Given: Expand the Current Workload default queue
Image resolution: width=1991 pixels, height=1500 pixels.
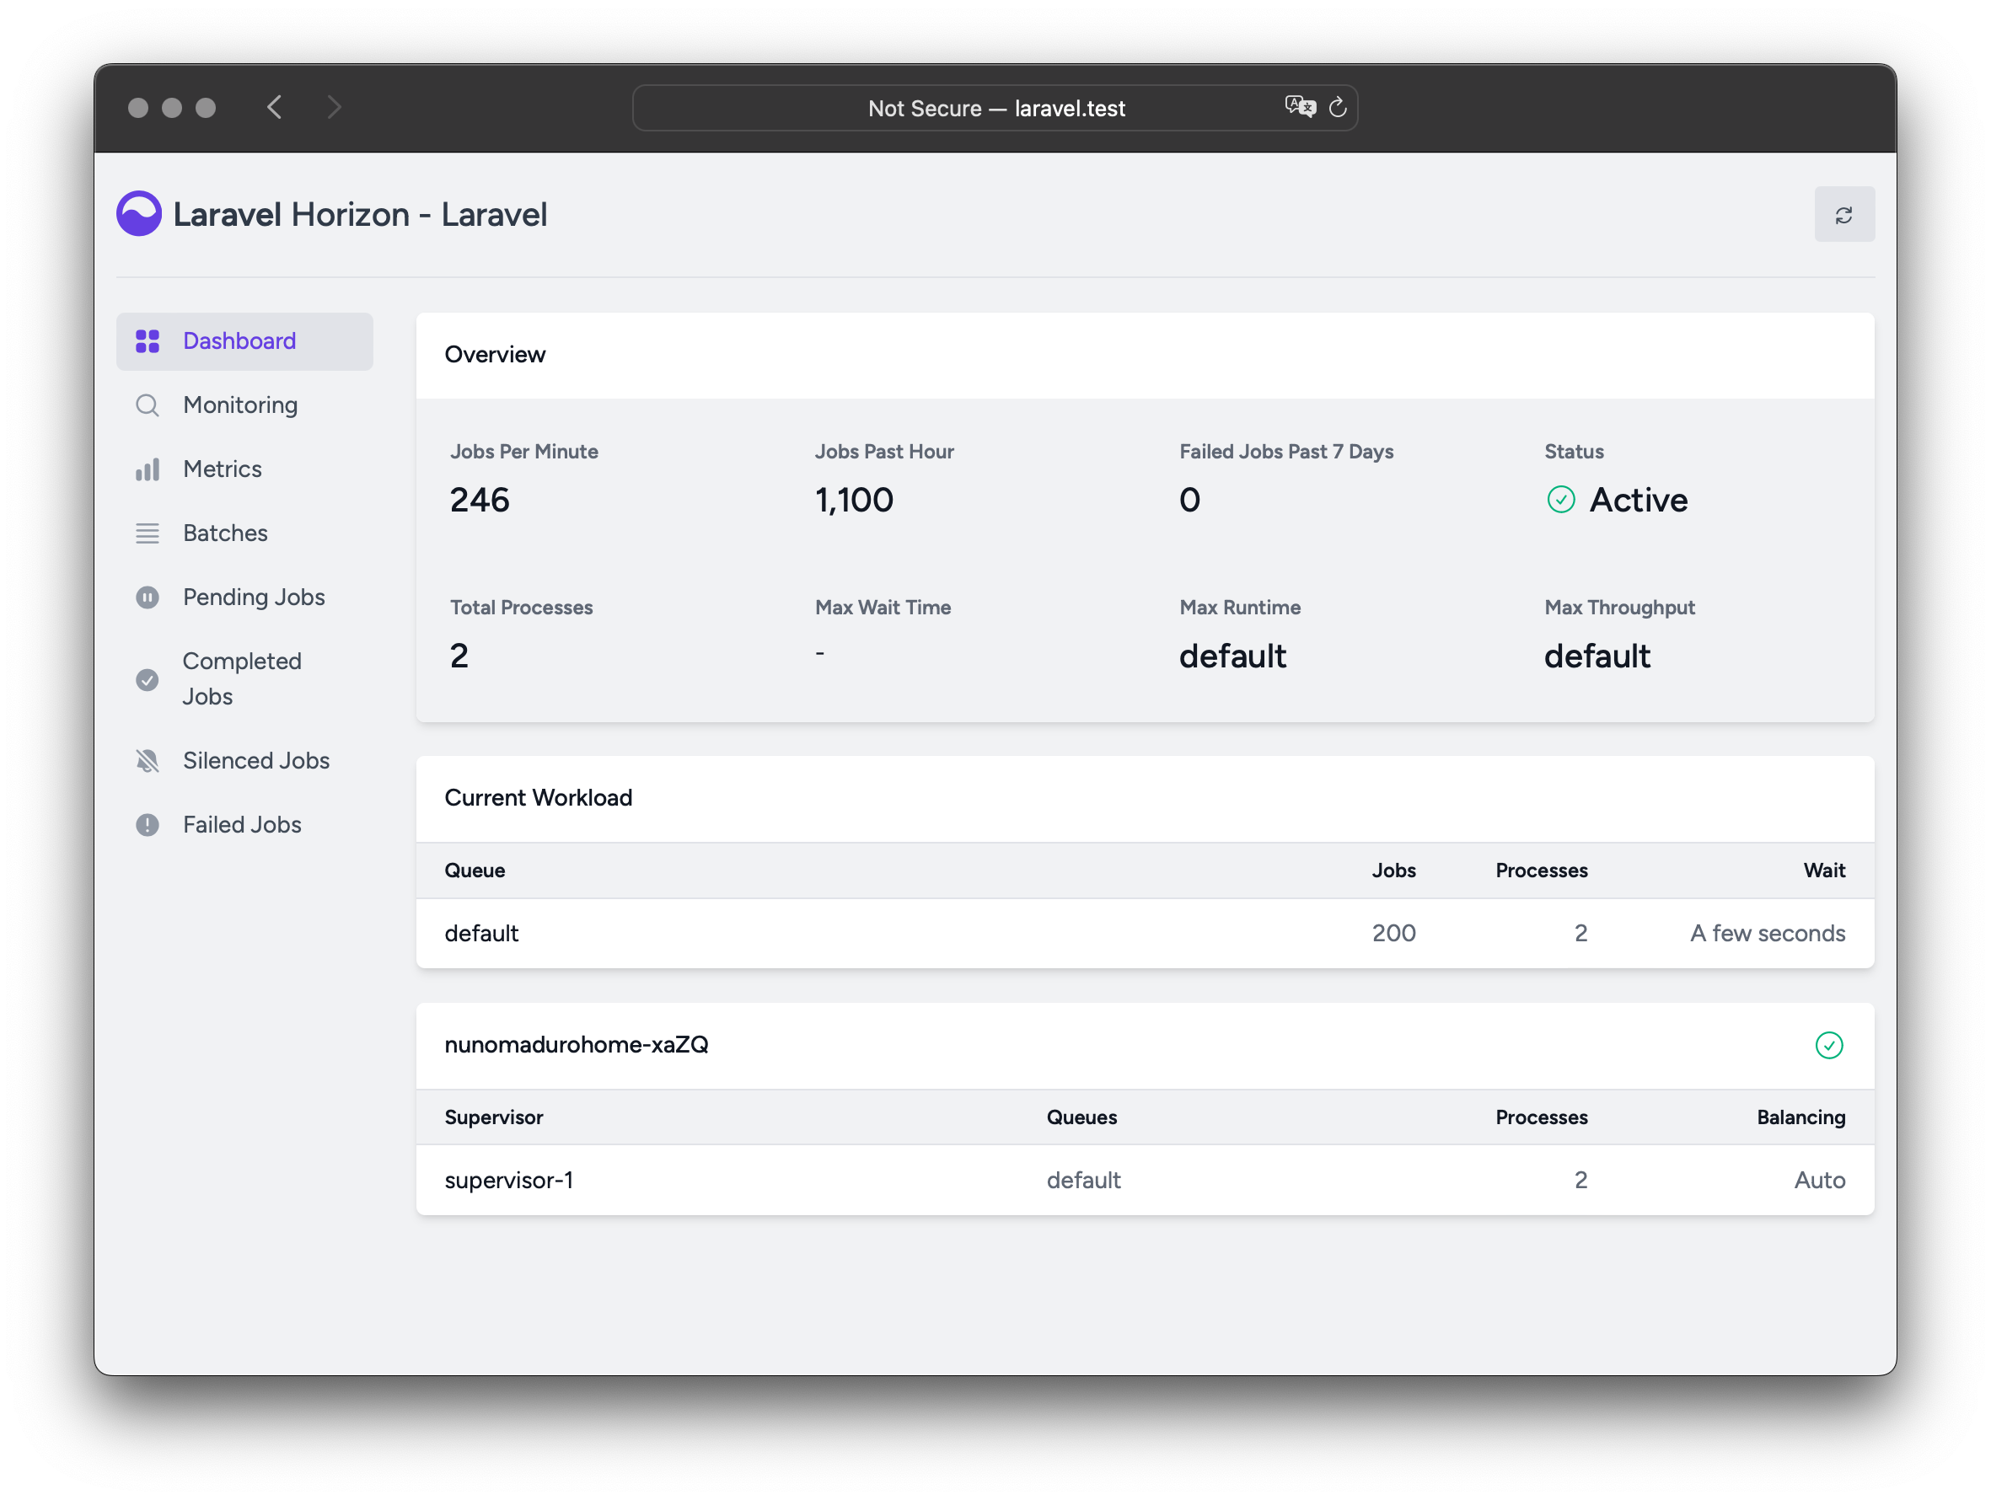Looking at the screenshot, I should pos(480,933).
